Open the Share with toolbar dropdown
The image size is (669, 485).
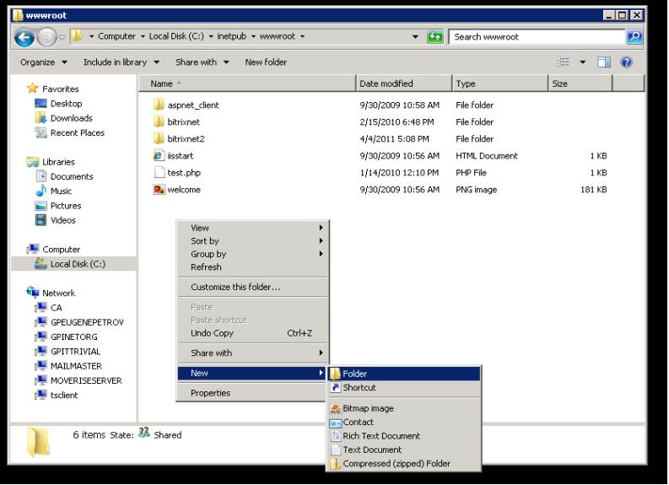click(202, 62)
